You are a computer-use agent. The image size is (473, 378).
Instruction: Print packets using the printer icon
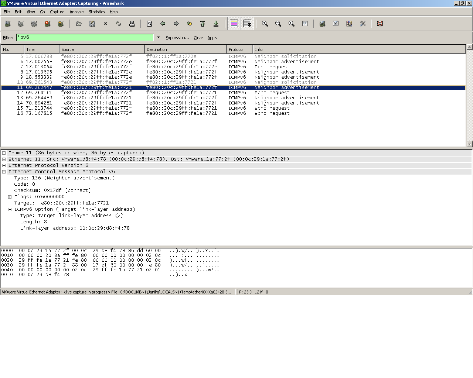coord(132,24)
